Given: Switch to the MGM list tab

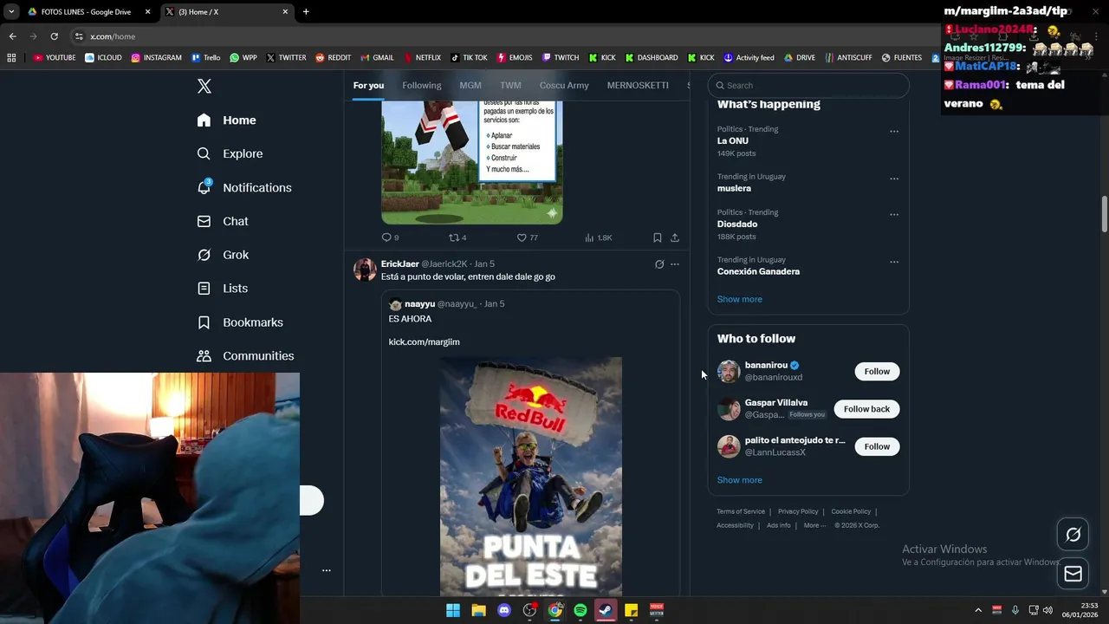Looking at the screenshot, I should click(x=470, y=85).
